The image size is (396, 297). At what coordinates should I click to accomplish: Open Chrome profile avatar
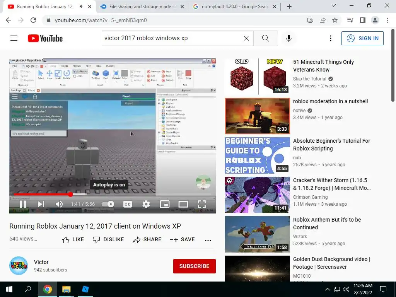click(x=375, y=20)
